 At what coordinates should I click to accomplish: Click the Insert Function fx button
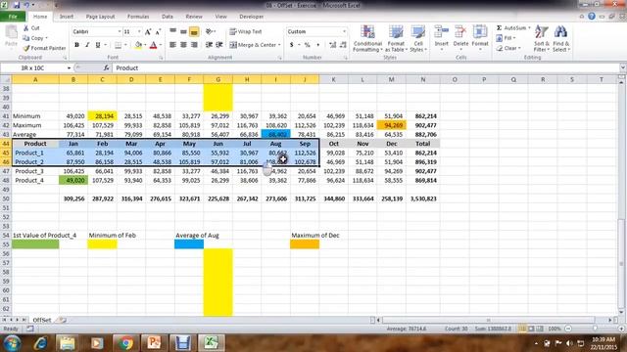[x=106, y=68]
